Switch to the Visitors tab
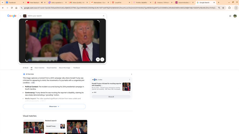Screen dimensions: 239x134 click(x=163, y=2)
